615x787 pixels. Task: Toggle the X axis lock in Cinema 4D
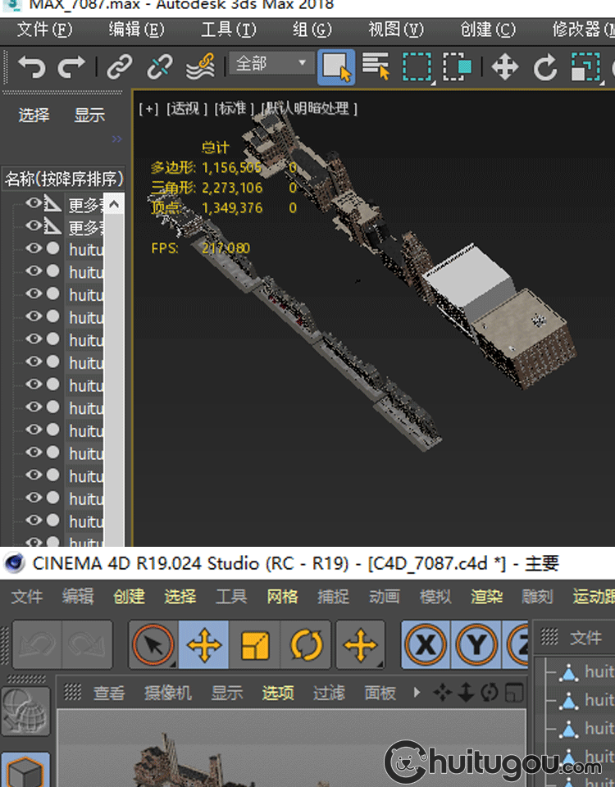tap(426, 645)
